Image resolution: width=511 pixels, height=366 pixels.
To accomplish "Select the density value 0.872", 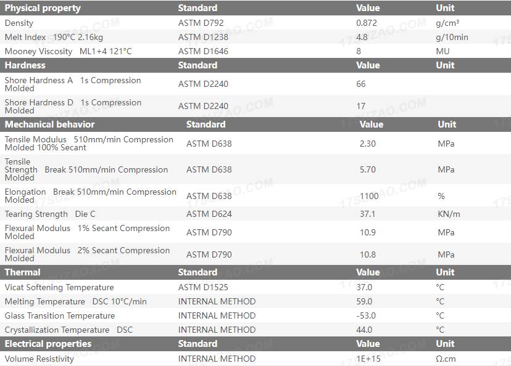I will click(x=367, y=23).
